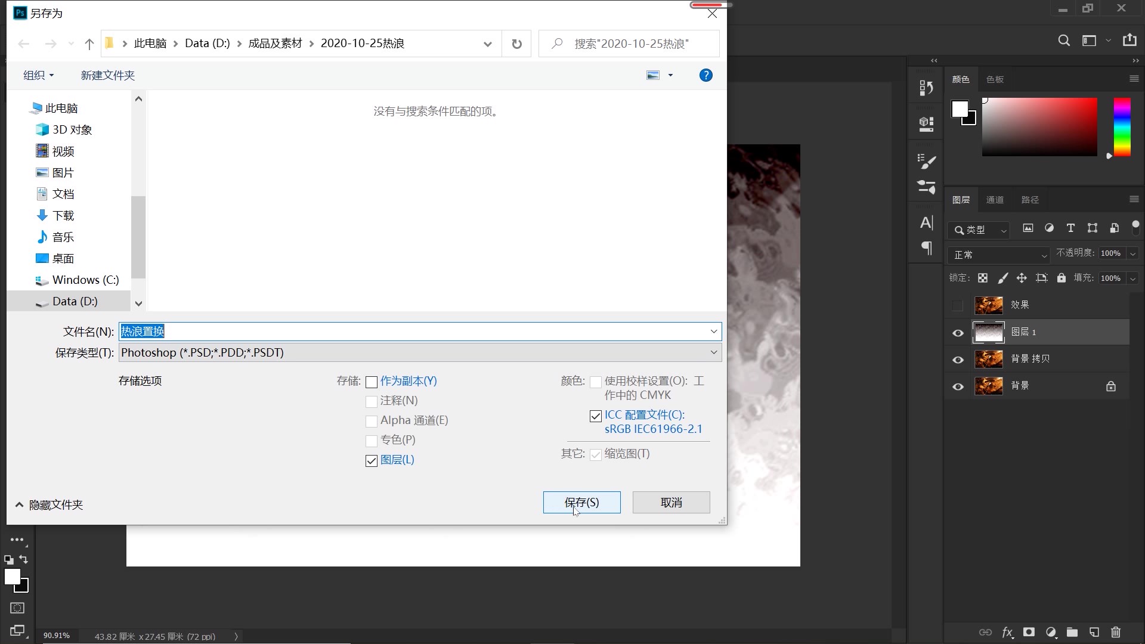Uncheck the 图层(L) checkbox
Screen dimensions: 1145x644
372,460
